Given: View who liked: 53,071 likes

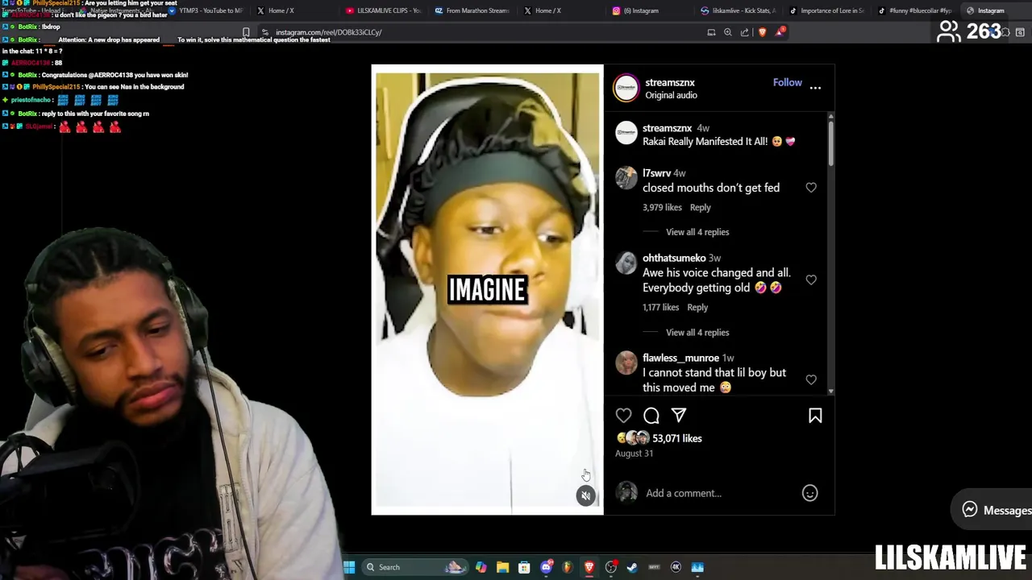Looking at the screenshot, I should click(677, 438).
